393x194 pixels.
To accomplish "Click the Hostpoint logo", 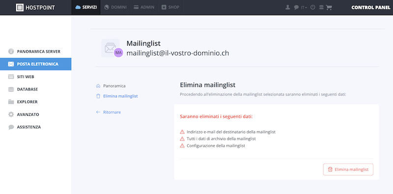I will (x=35, y=7).
